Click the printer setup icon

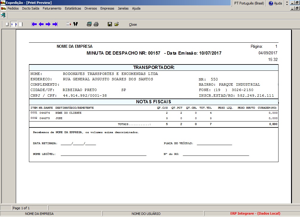point(89,24)
